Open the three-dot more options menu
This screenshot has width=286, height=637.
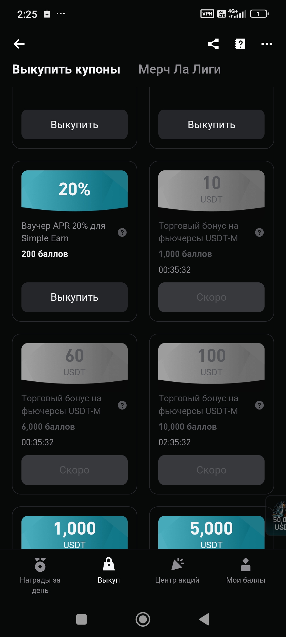pyautogui.click(x=267, y=44)
